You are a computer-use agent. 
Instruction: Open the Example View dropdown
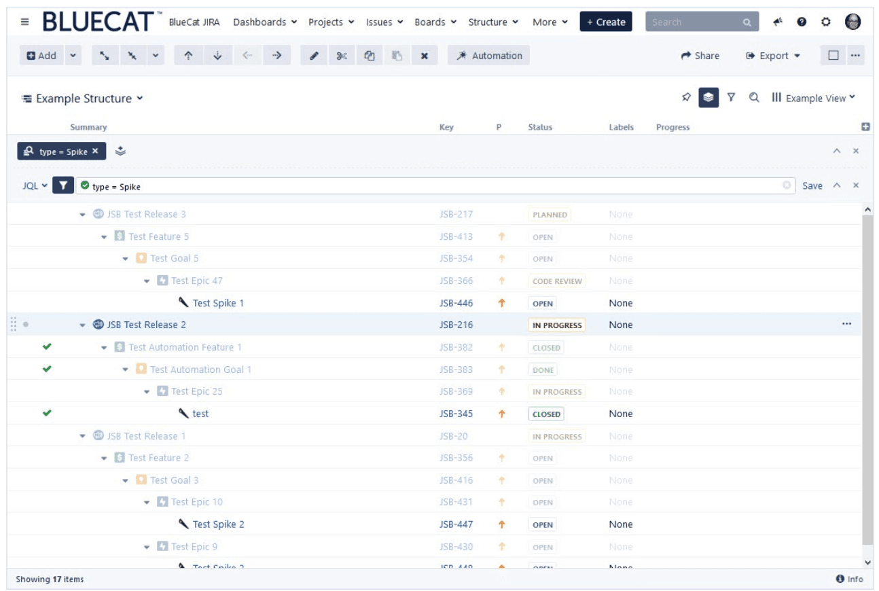pyautogui.click(x=814, y=98)
